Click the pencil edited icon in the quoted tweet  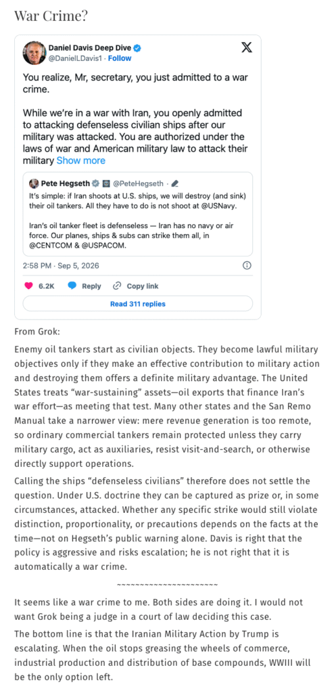(x=174, y=183)
